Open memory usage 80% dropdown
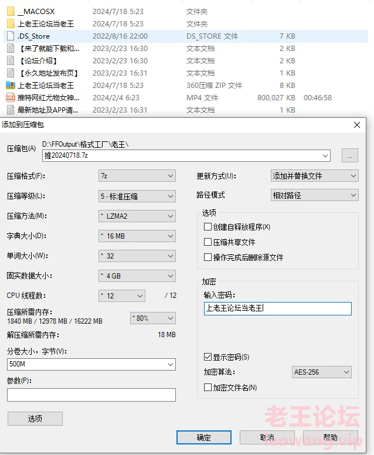Image resolution: width=374 pixels, height=455 pixels. (x=153, y=318)
